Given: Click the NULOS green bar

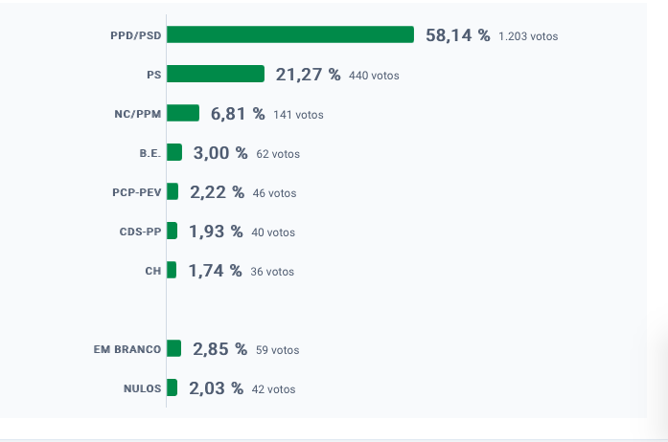Looking at the screenshot, I should click(x=172, y=387).
